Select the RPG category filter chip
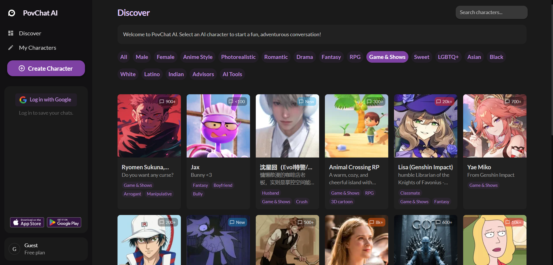The height and width of the screenshot is (265, 553). click(x=355, y=57)
